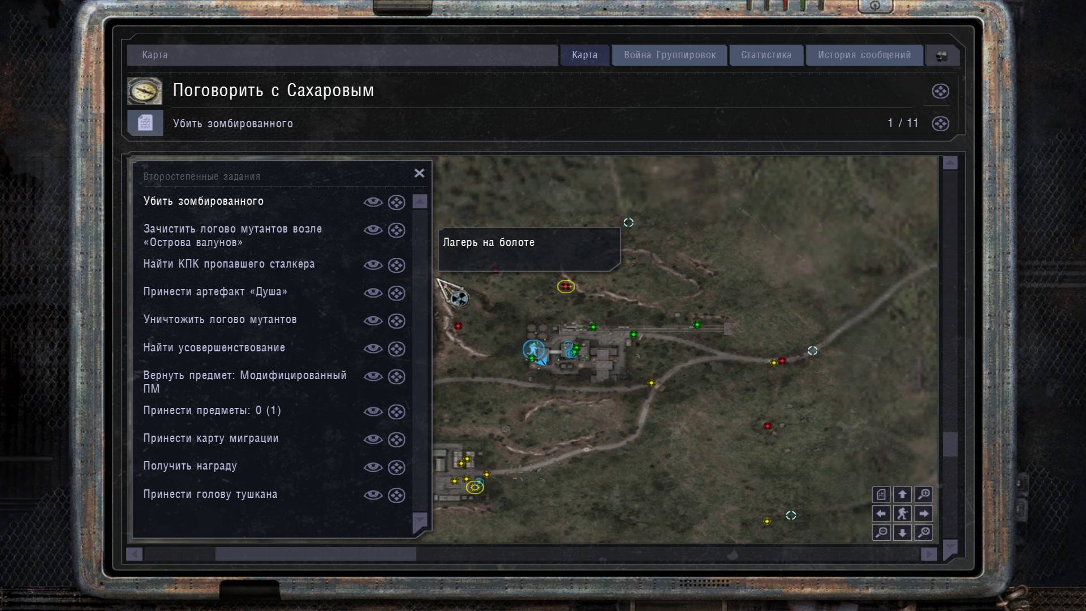The width and height of the screenshot is (1086, 611).
Task: Click the map vertical scrollbar thumb
Action: 950,444
